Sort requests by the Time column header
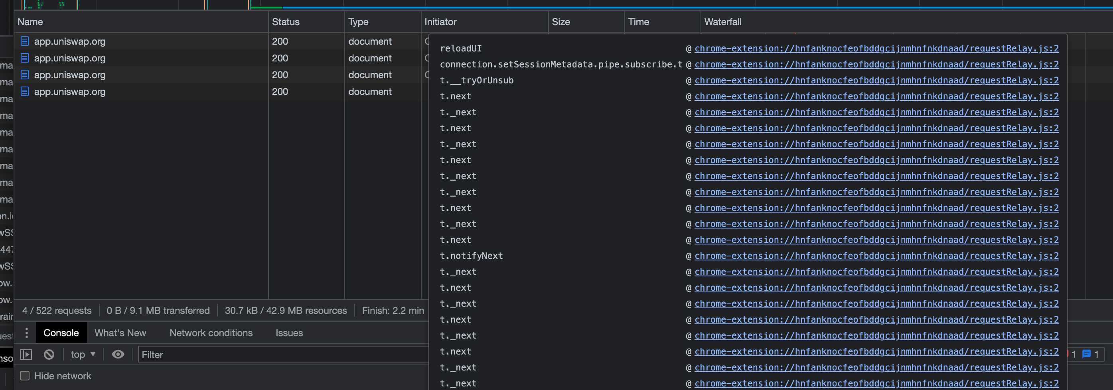The width and height of the screenshot is (1113, 390). 638,22
